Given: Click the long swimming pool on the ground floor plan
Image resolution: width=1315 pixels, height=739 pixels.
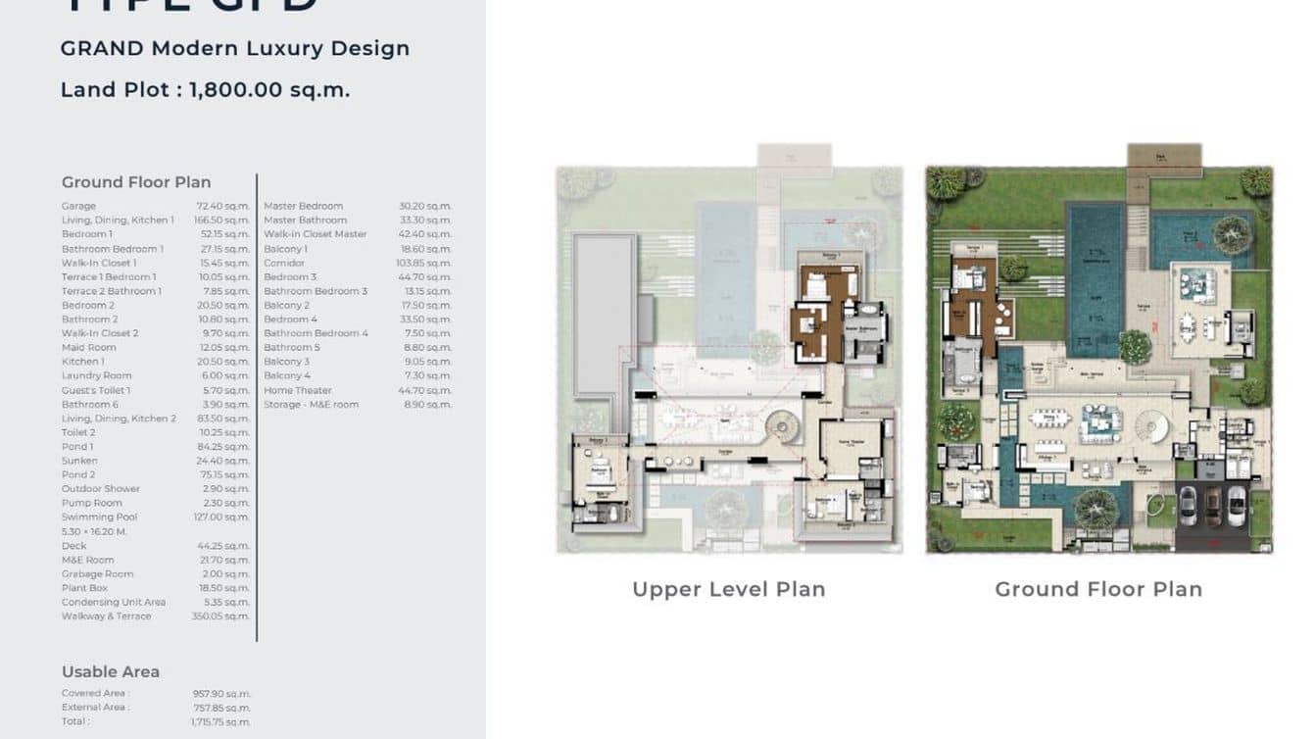Looking at the screenshot, I should click(1094, 279).
